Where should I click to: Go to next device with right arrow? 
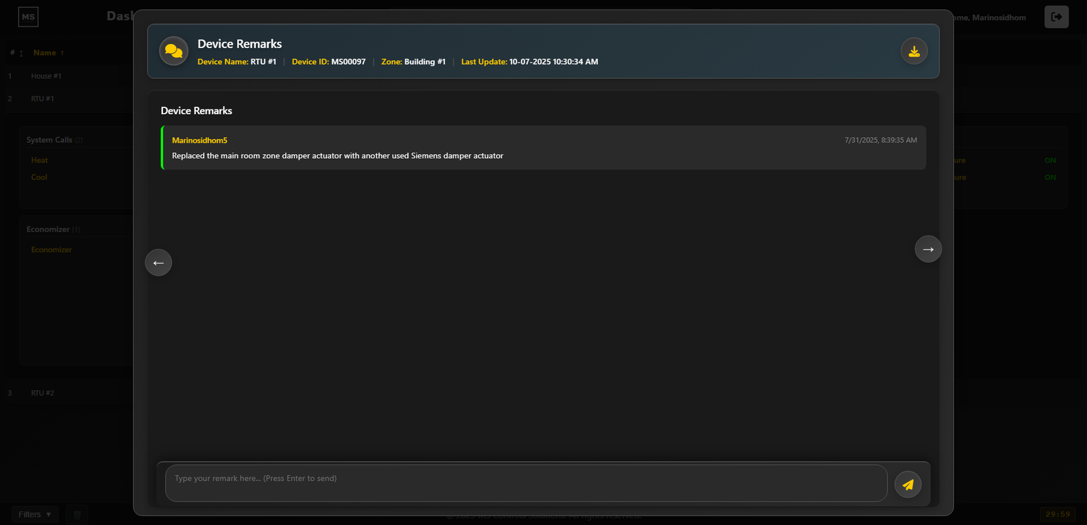928,249
